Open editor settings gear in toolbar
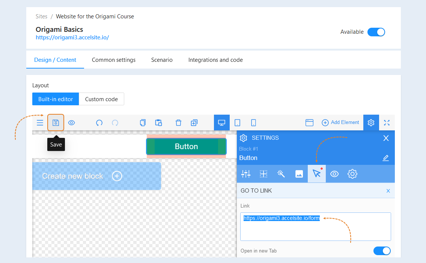This screenshot has height=263, width=426. tap(371, 123)
